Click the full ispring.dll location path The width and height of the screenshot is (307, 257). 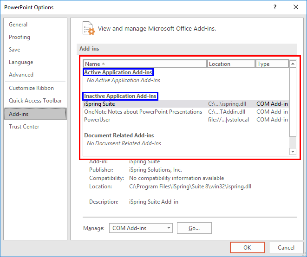click(x=190, y=186)
